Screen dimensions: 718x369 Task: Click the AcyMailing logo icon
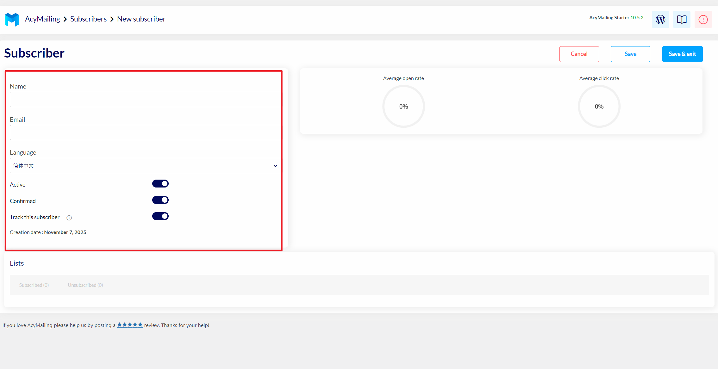click(x=12, y=19)
